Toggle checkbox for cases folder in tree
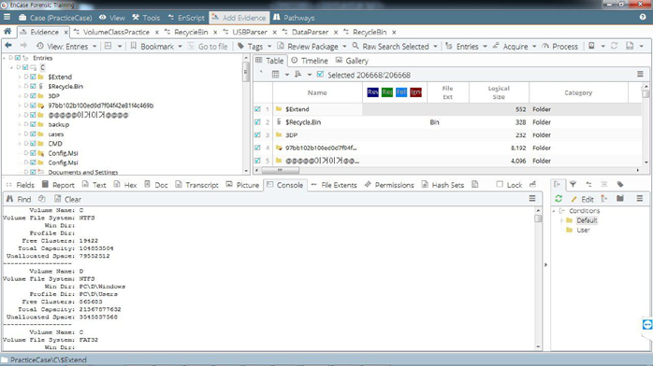Screen dimensions: 653x366 point(33,134)
